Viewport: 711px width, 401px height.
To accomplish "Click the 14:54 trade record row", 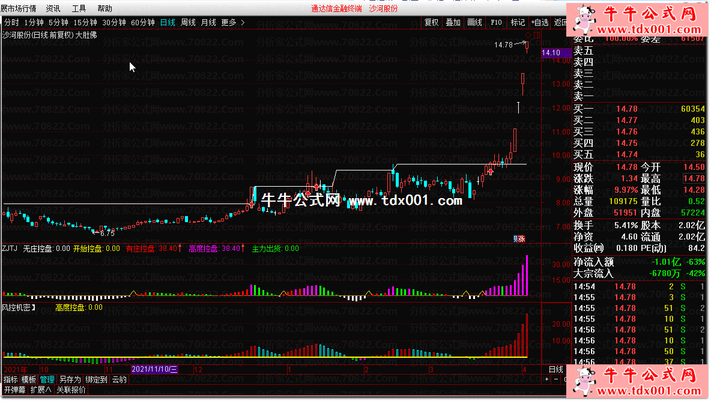I will [640, 286].
